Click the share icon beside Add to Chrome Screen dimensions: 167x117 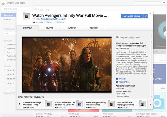(145, 16)
